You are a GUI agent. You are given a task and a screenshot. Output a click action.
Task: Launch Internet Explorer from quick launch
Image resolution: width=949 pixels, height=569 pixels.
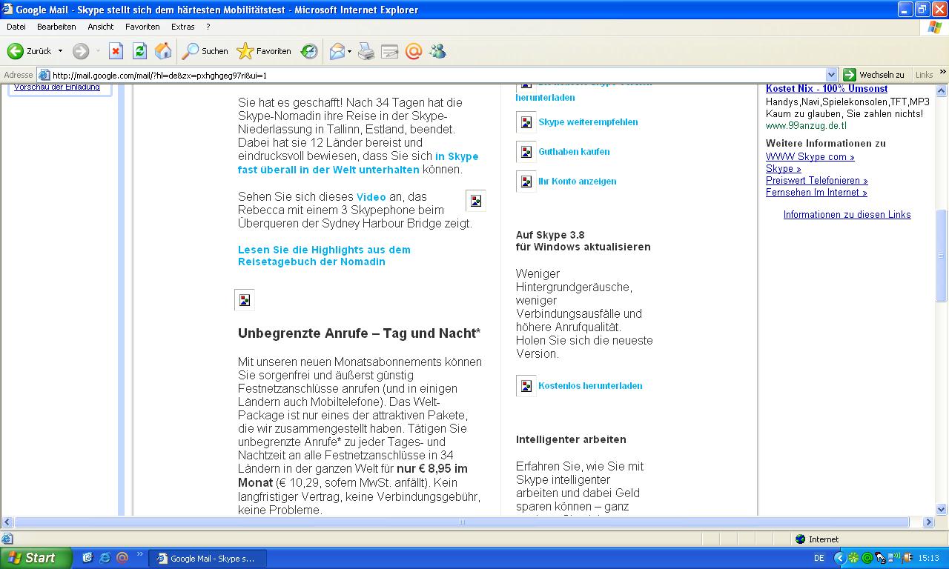pos(105,558)
